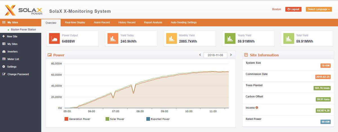The width and height of the screenshot is (338, 132).
Task: Go to previous day with left arrow
Action: 200,55
